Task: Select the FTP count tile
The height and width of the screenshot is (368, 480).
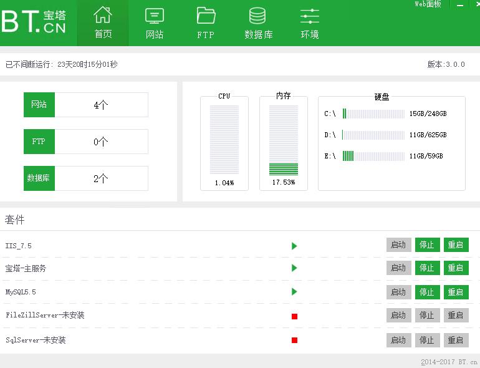Action: 86,142
